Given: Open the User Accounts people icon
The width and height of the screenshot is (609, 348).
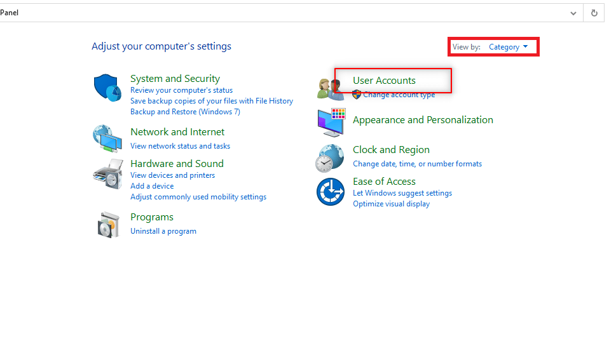Looking at the screenshot, I should pos(330,89).
